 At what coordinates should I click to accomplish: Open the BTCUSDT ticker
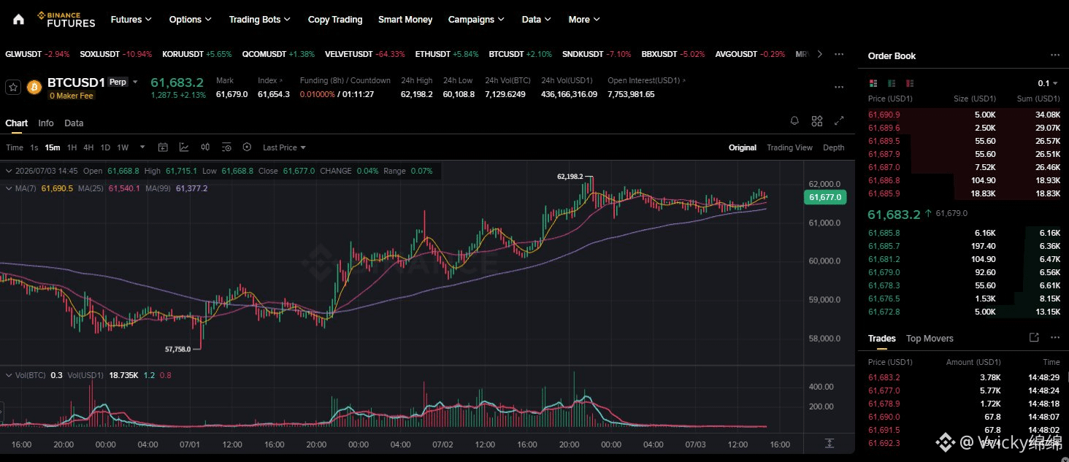point(521,54)
